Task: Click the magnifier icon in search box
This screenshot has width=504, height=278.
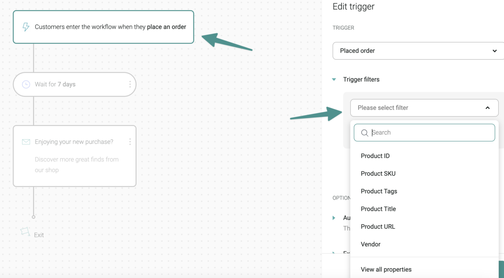Action: click(x=364, y=133)
